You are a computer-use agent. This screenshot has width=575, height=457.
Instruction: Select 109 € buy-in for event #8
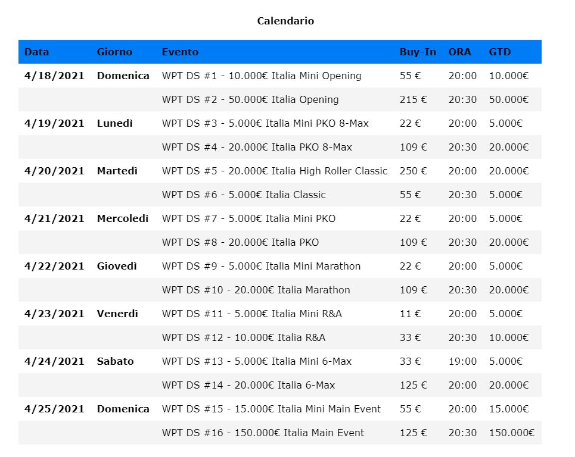click(x=414, y=242)
